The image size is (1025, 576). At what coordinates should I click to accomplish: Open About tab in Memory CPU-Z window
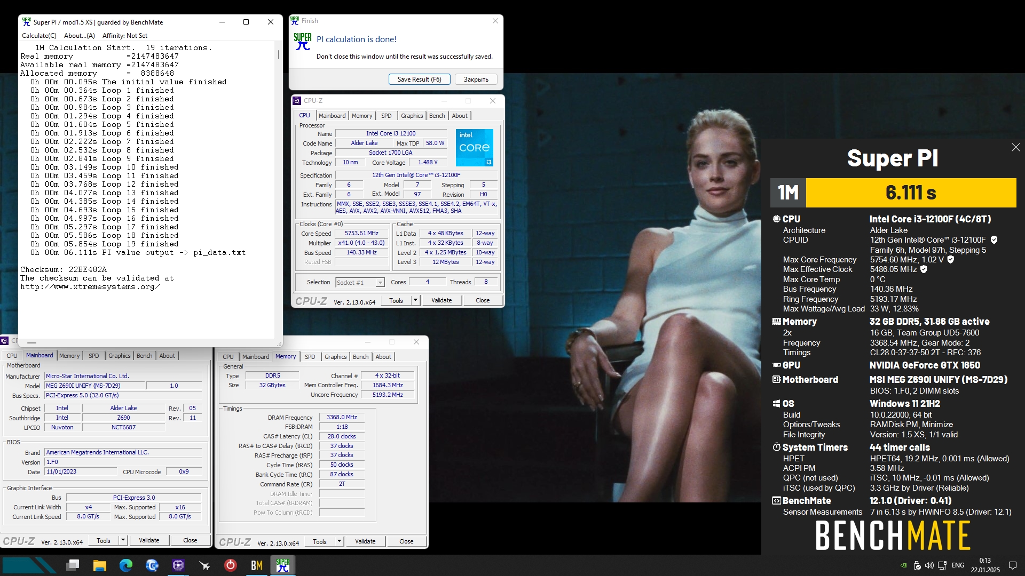383,357
